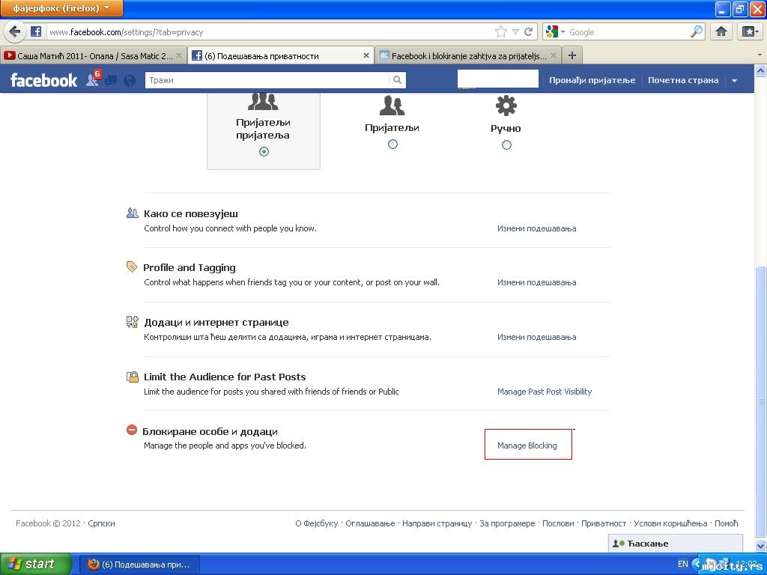Close the Саша Матић YouTube tab

(179, 55)
